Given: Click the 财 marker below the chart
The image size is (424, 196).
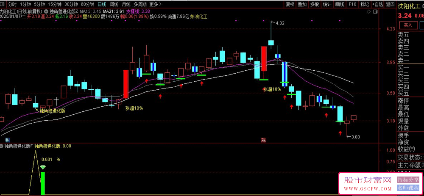Looking at the screenshot, I should (x=8, y=140).
